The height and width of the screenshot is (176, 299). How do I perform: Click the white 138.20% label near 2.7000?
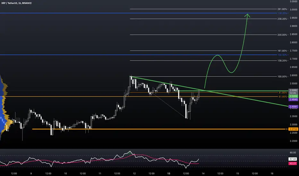282,61
